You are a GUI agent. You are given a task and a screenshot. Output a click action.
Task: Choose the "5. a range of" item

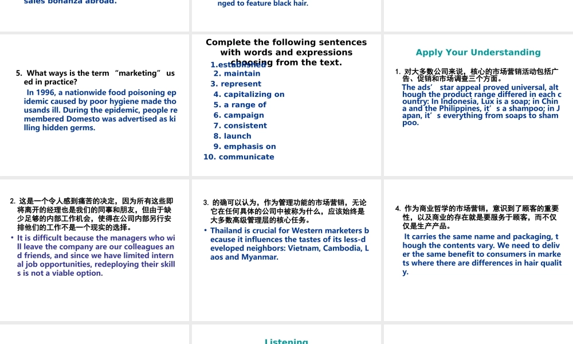pyautogui.click(x=240, y=105)
